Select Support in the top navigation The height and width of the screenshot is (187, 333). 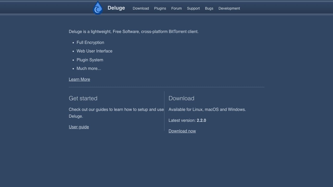pyautogui.click(x=193, y=8)
